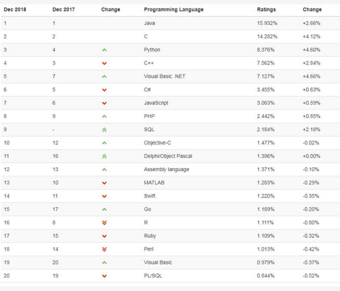The image size is (340, 291).
Task: Click the red down arrow beside PL/SQL
Action: 104,276
